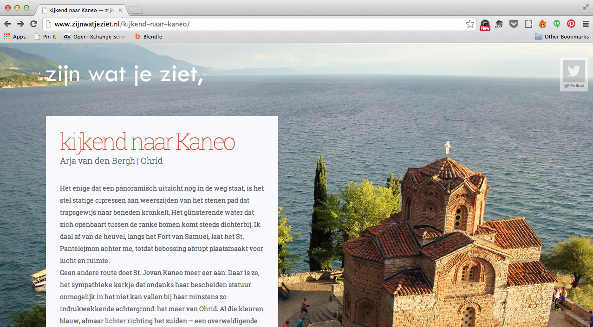Open a new tab

pyautogui.click(x=135, y=11)
